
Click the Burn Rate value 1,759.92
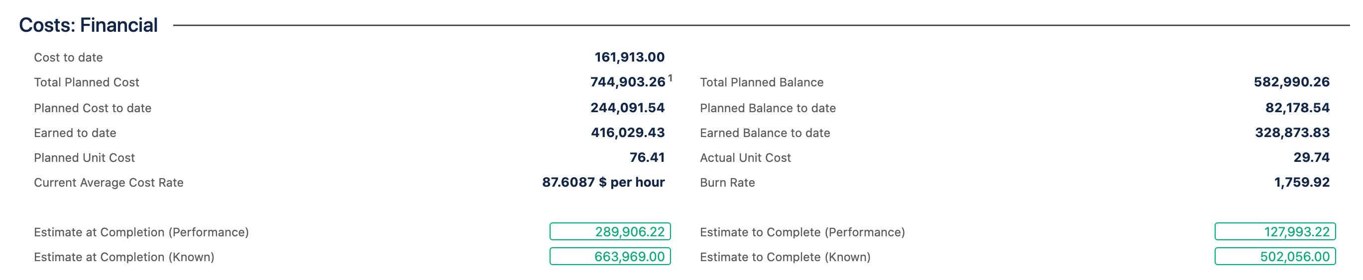[x=1302, y=182]
